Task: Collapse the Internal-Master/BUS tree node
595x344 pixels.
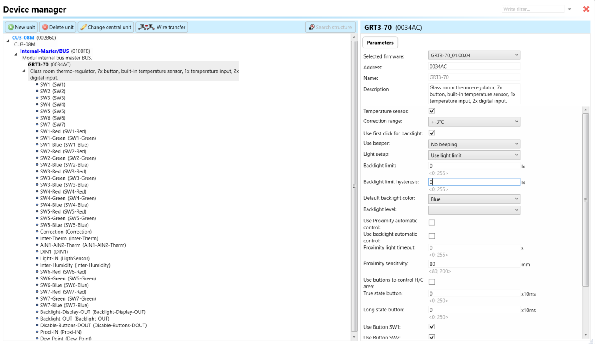Action: coord(16,54)
